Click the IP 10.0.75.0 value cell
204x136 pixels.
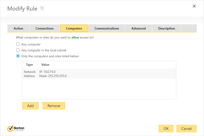(47, 72)
